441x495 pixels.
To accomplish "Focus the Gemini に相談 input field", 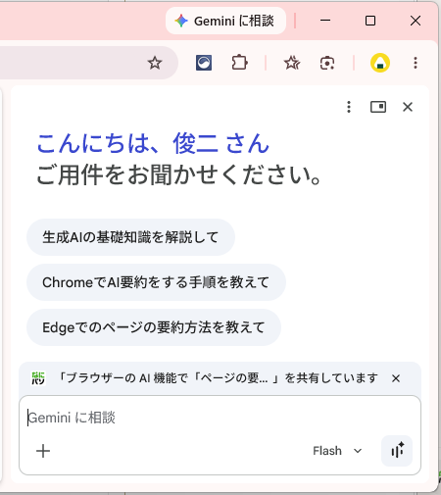I will (220, 418).
